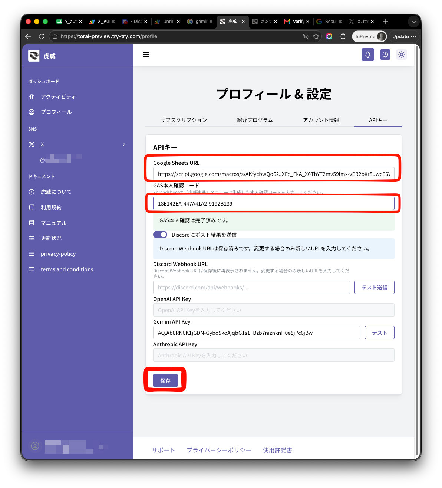Switch to サブスクリプション tab

[x=184, y=120]
